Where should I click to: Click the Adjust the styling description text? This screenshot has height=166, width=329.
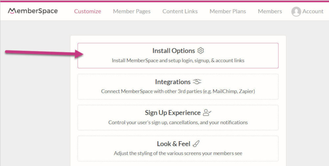[178, 153]
